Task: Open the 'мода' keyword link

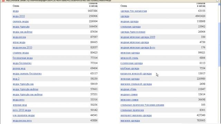Action: pos(16,11)
